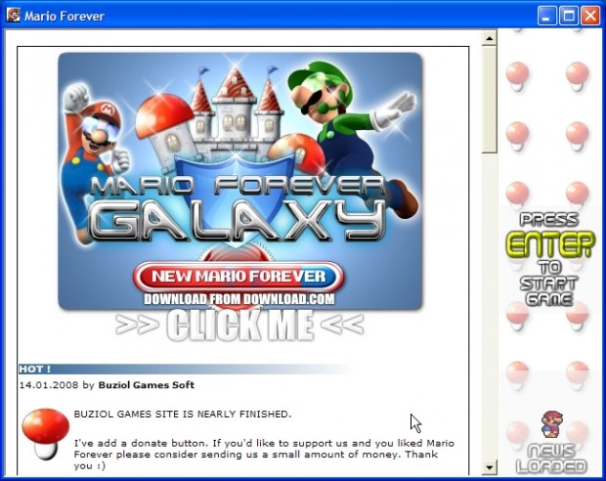The height and width of the screenshot is (481, 606).
Task: Click the red mushroom icon beside news text
Action: coord(45,433)
